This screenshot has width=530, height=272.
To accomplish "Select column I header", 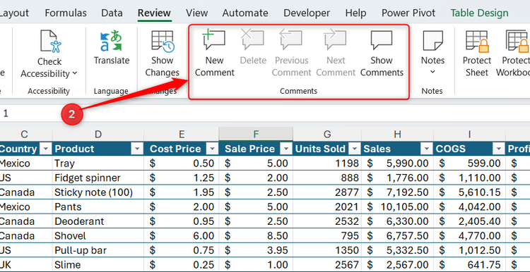I will click(x=469, y=134).
